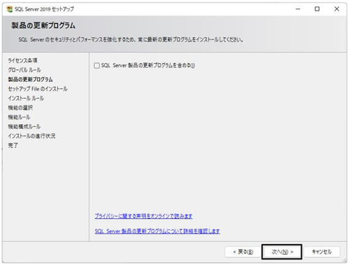
Task: Maximize the setup window
Action: [x=317, y=9]
